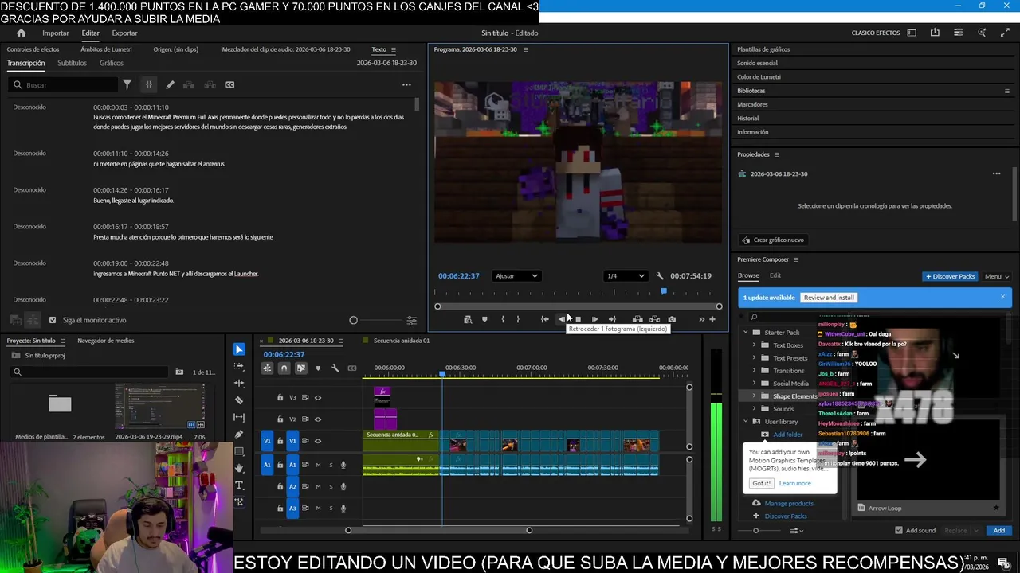Select the Rectangle tool
Viewport: 1020px width, 573px height.
(239, 451)
